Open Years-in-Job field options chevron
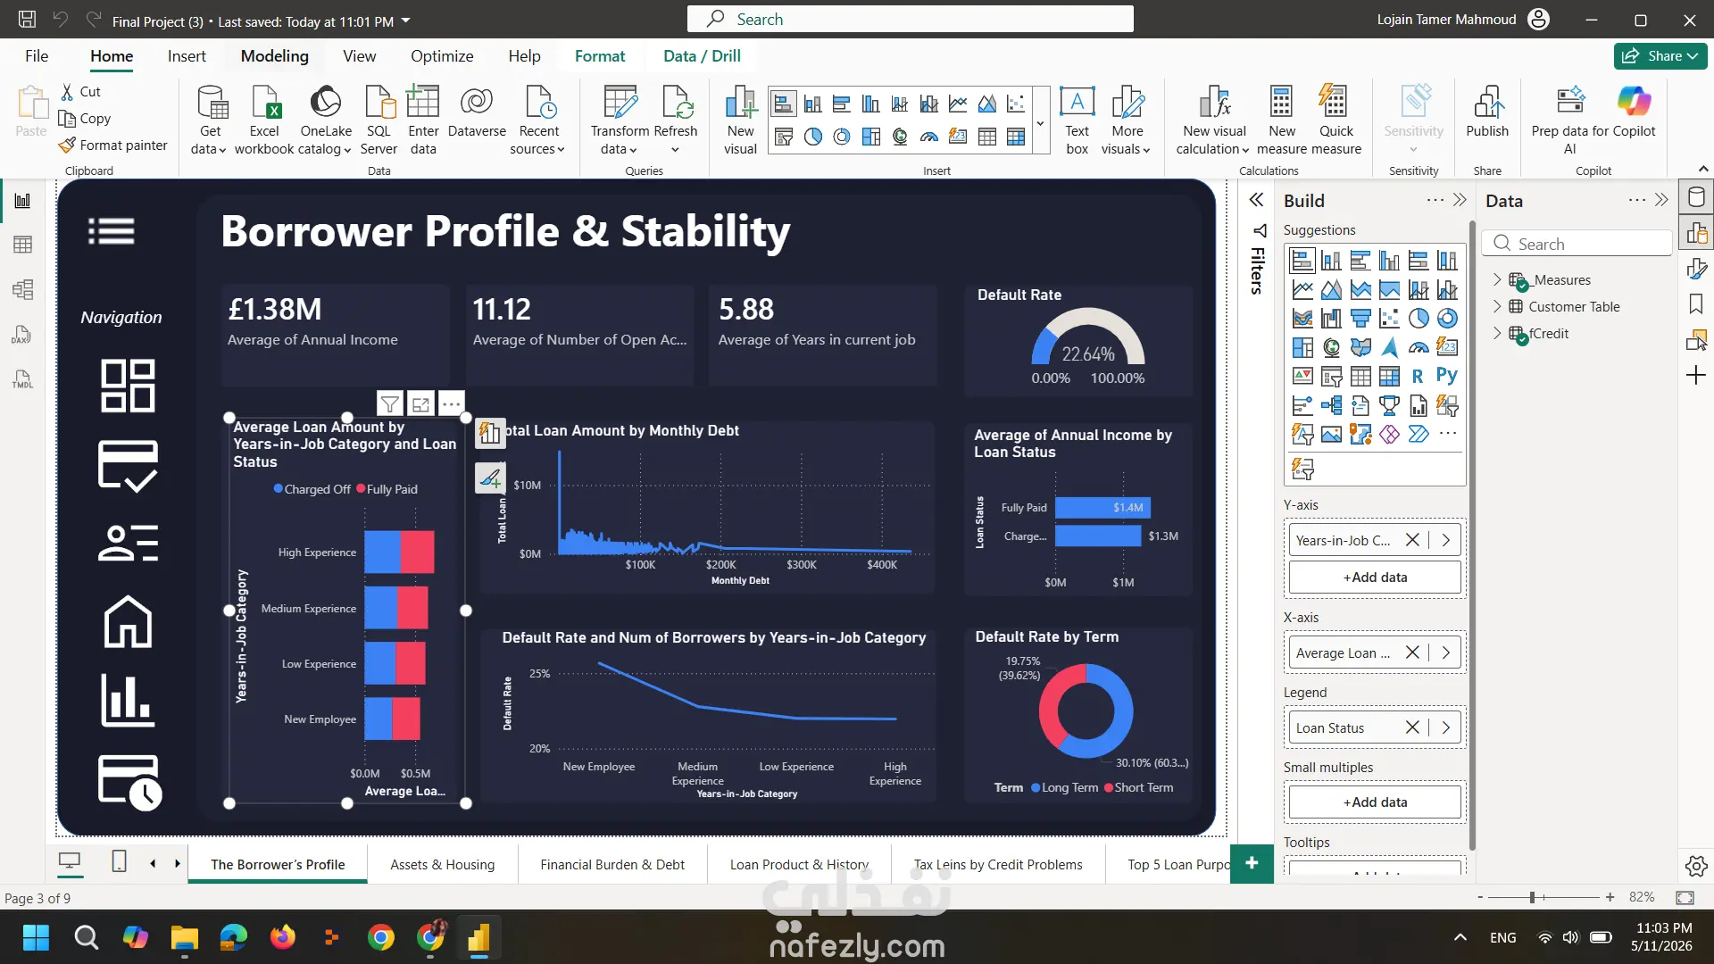1714x964 pixels. click(1446, 540)
